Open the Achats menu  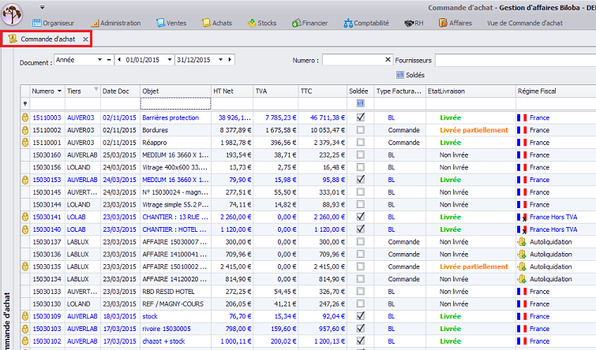(x=217, y=23)
